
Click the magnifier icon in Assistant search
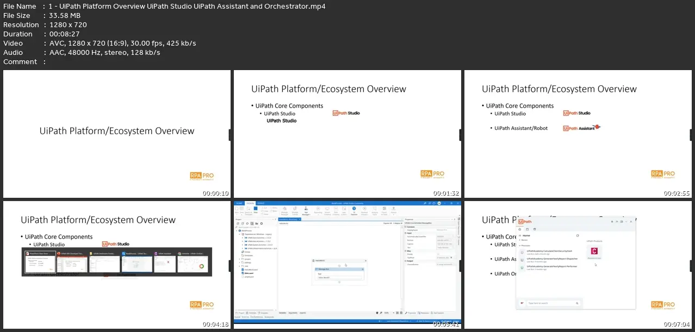coord(577,303)
